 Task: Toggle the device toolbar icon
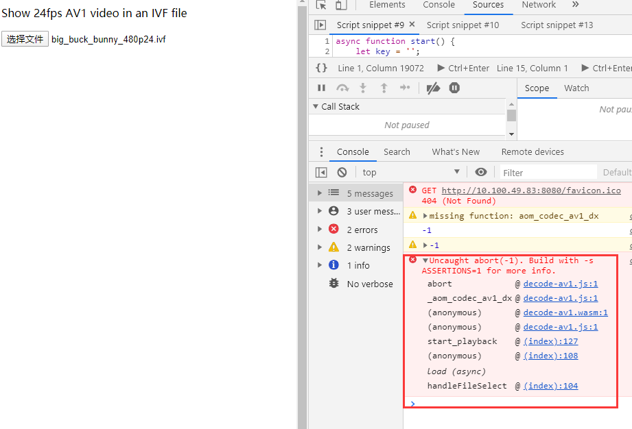[341, 5]
